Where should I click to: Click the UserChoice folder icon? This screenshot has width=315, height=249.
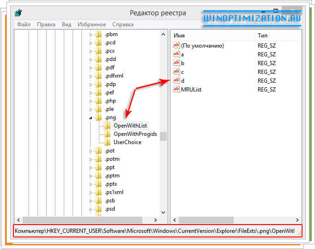tap(108, 142)
